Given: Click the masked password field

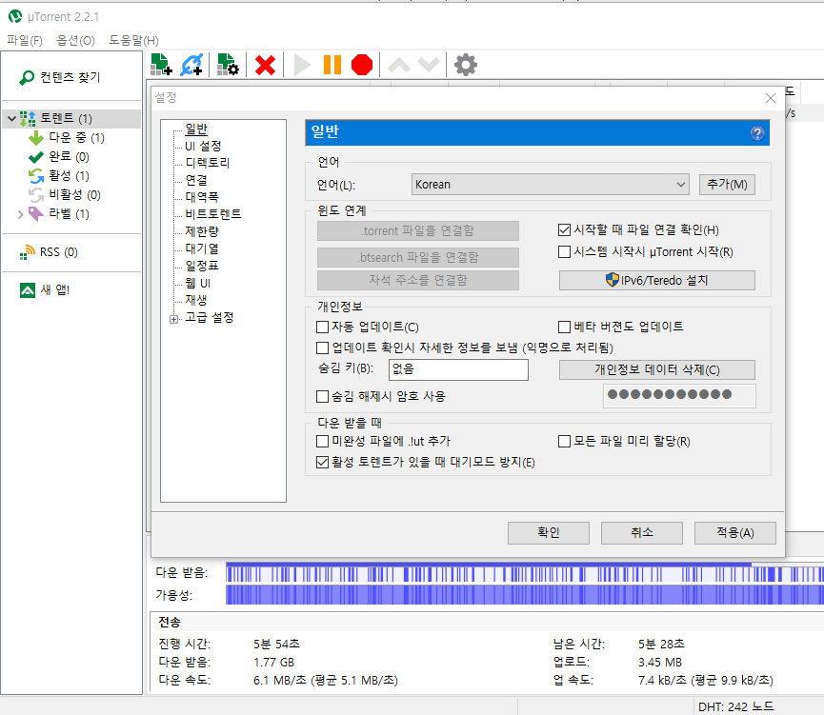Looking at the screenshot, I should pos(679,395).
